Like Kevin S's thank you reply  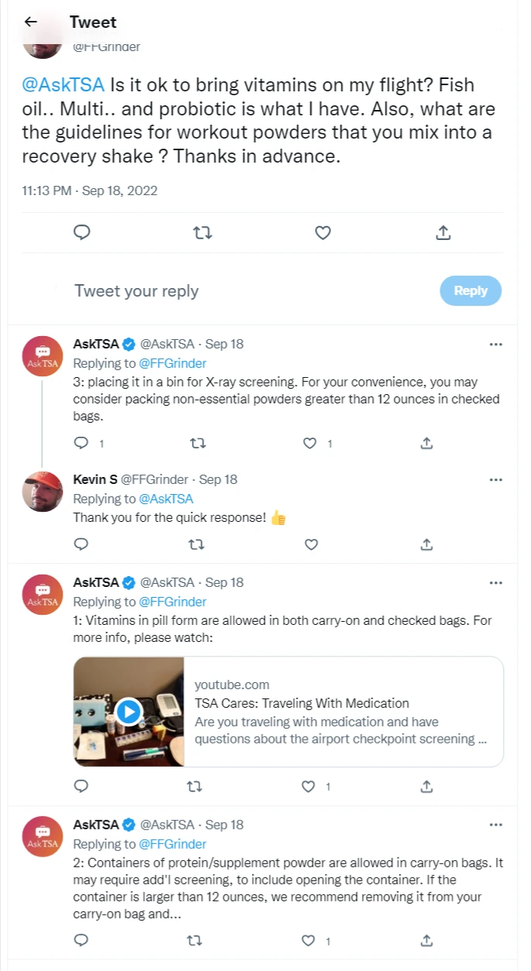point(311,544)
